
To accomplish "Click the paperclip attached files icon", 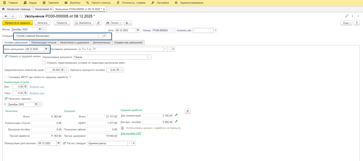I will tap(98, 23).
